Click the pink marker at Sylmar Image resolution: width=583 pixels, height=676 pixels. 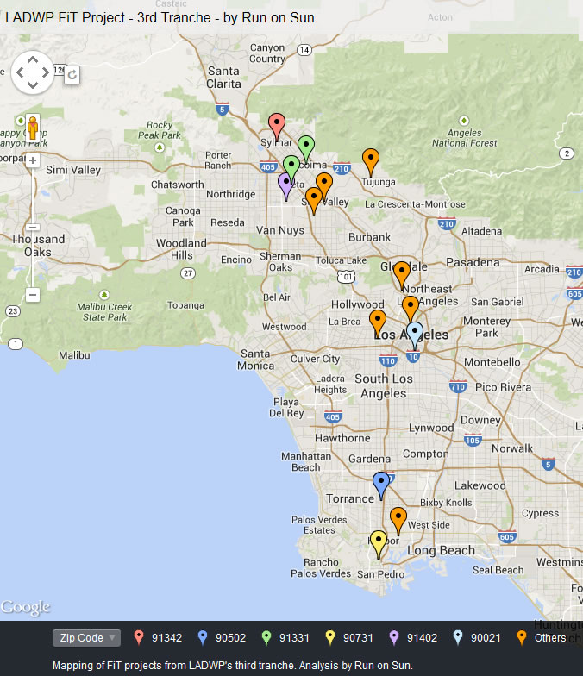276,125
